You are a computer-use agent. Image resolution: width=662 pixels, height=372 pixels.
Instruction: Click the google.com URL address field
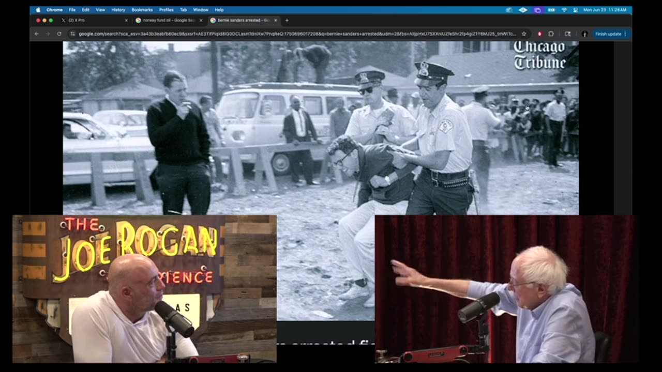coord(297,34)
